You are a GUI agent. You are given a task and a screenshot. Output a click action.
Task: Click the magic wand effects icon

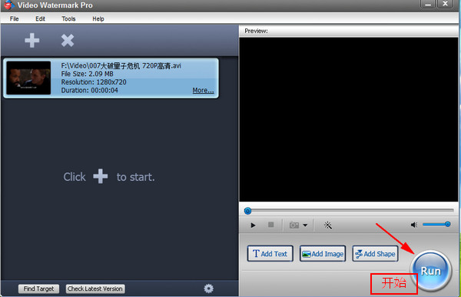point(328,225)
